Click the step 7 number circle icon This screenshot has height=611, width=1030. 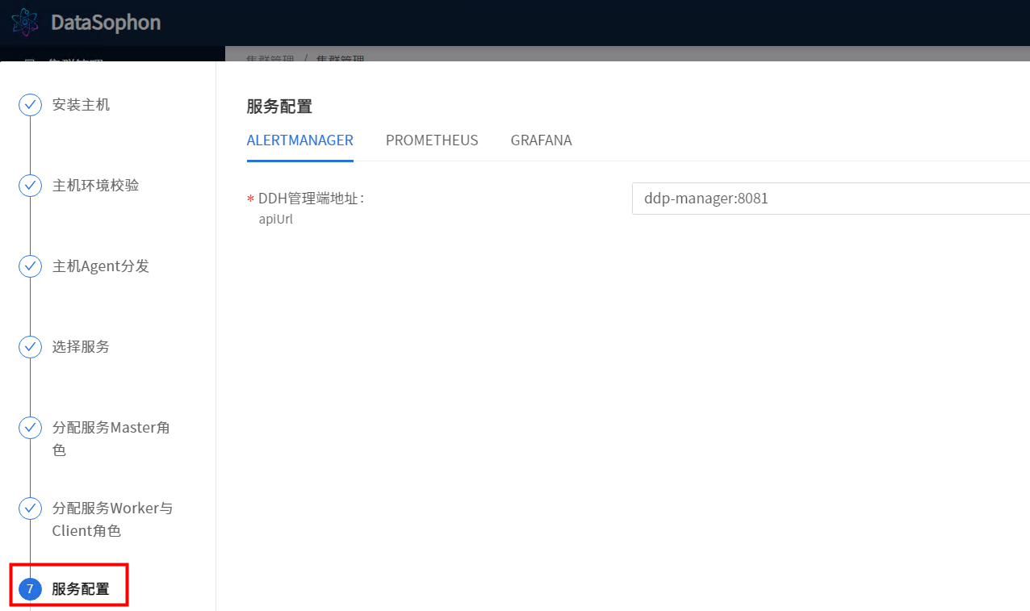[x=30, y=589]
